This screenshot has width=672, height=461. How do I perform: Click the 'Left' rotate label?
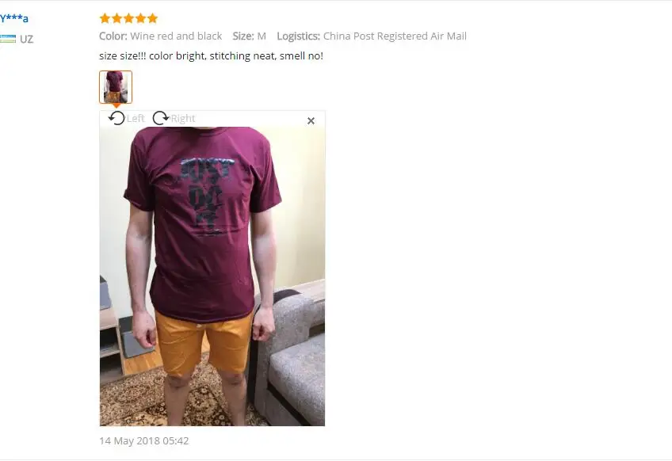point(136,118)
